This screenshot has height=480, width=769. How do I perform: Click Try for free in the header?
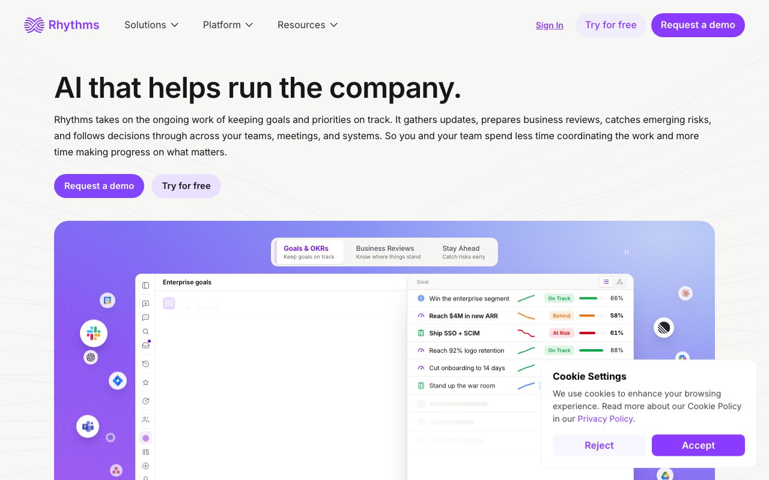click(611, 25)
